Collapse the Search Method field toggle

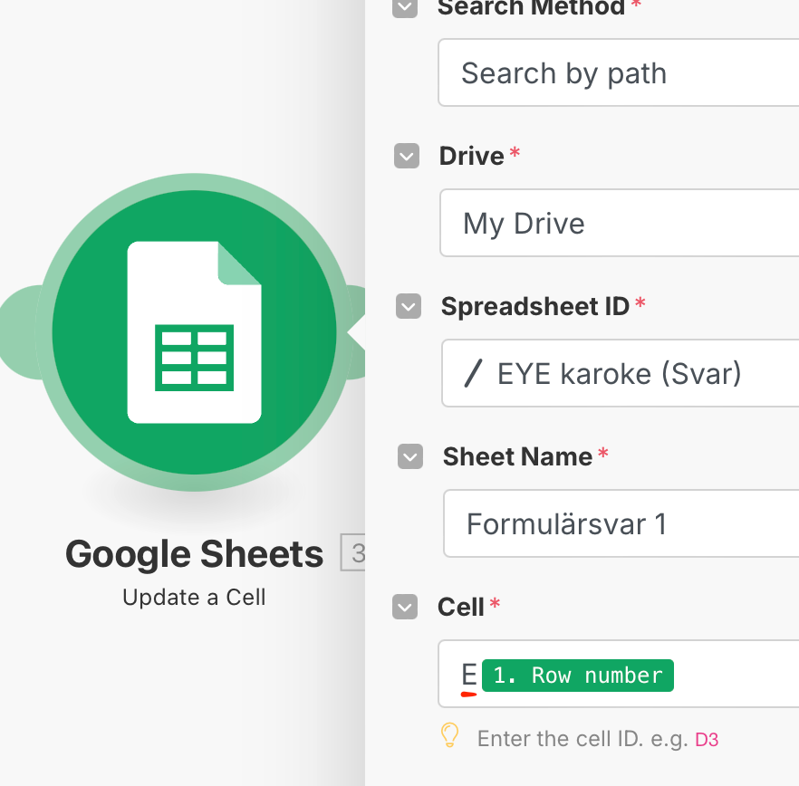pos(405,7)
